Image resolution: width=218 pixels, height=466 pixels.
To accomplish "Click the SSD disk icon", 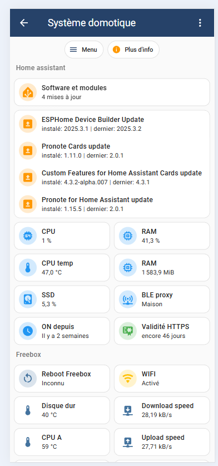I will click(28, 300).
